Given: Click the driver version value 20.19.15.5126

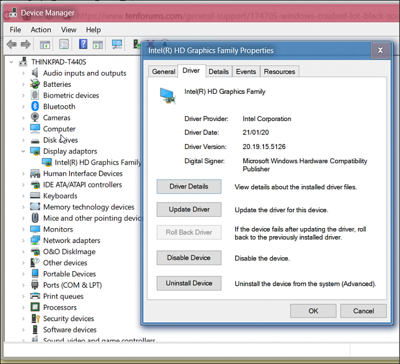Looking at the screenshot, I should [x=264, y=147].
